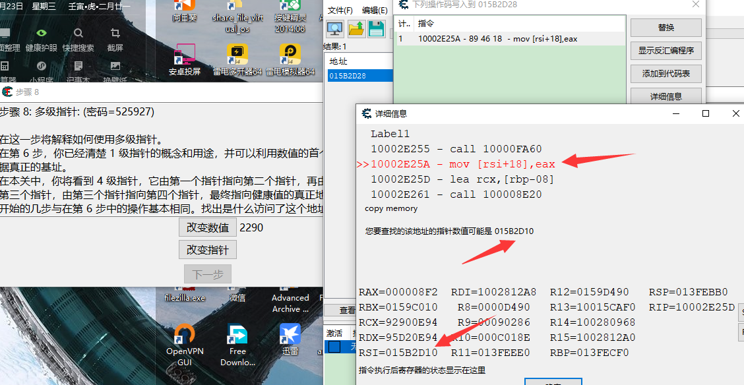Click the line call 100008E20 in details
This screenshot has height=385, width=744.
click(x=456, y=194)
